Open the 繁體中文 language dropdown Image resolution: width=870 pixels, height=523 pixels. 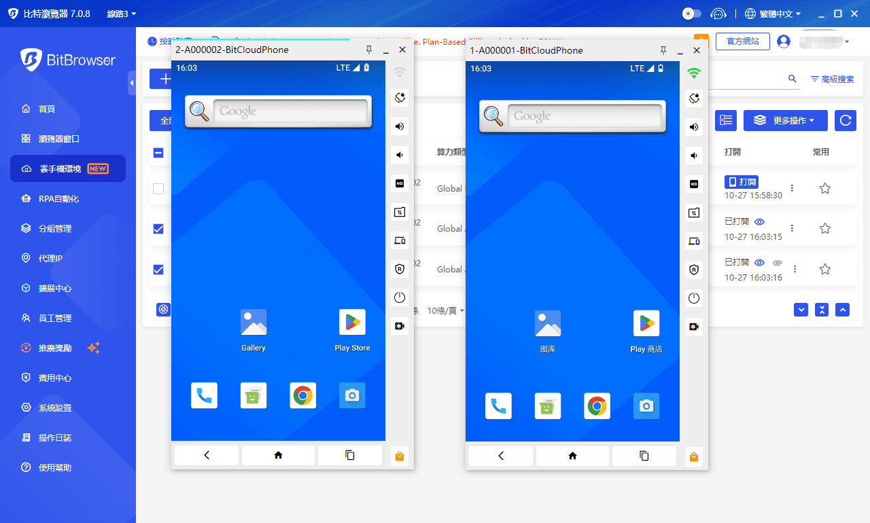pos(773,14)
